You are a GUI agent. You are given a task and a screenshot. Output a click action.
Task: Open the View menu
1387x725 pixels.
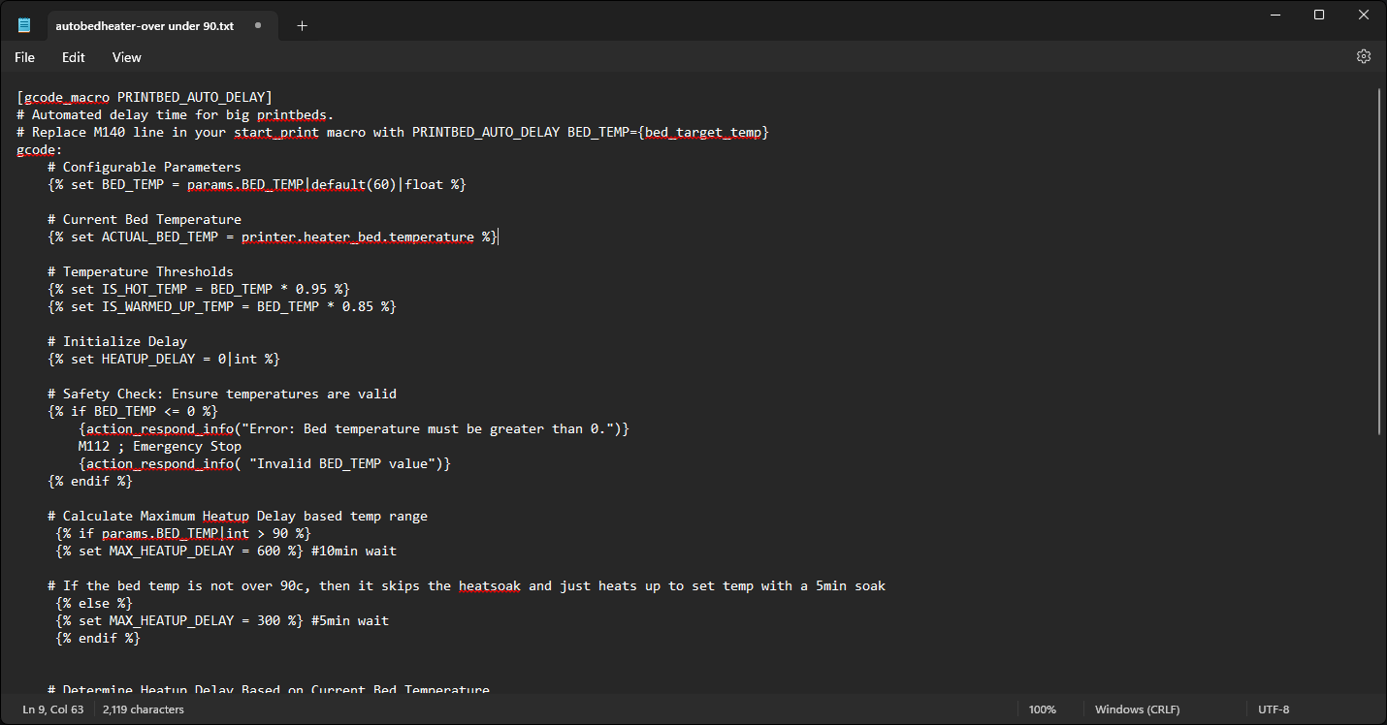tap(126, 57)
